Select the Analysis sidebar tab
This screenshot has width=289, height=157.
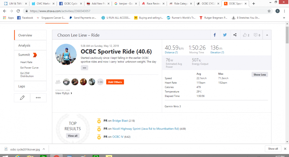pyautogui.click(x=30, y=45)
